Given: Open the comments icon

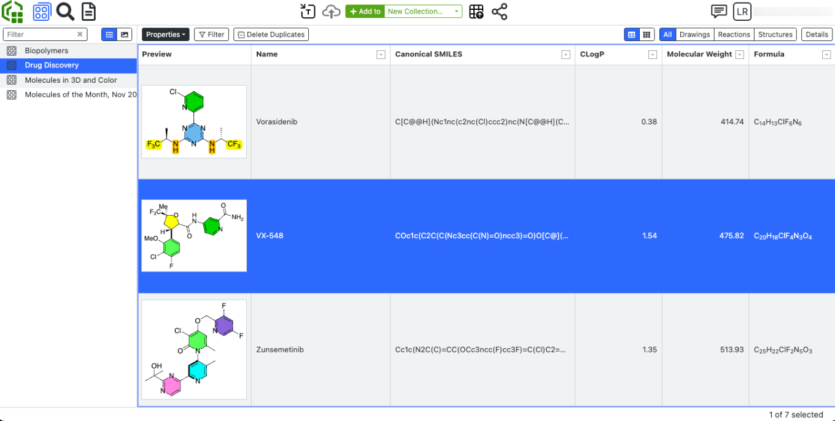Looking at the screenshot, I should pyautogui.click(x=718, y=12).
